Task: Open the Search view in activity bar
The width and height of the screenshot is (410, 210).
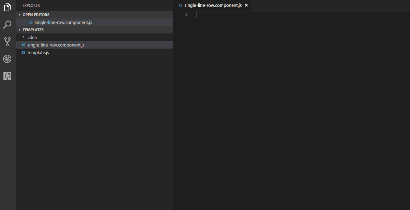Action: pos(7,25)
